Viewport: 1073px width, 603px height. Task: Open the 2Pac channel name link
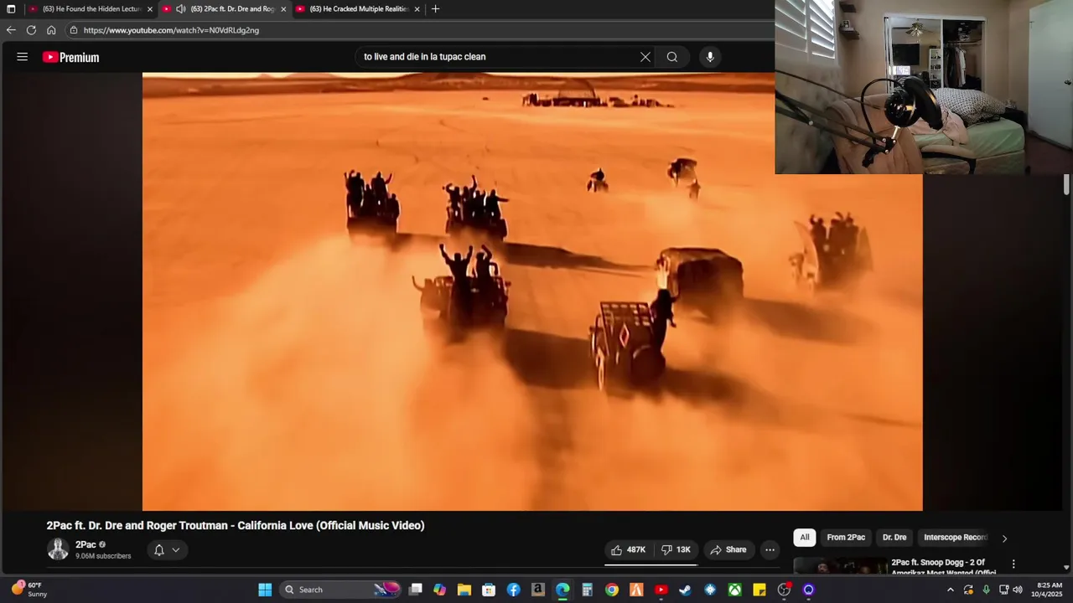click(86, 544)
